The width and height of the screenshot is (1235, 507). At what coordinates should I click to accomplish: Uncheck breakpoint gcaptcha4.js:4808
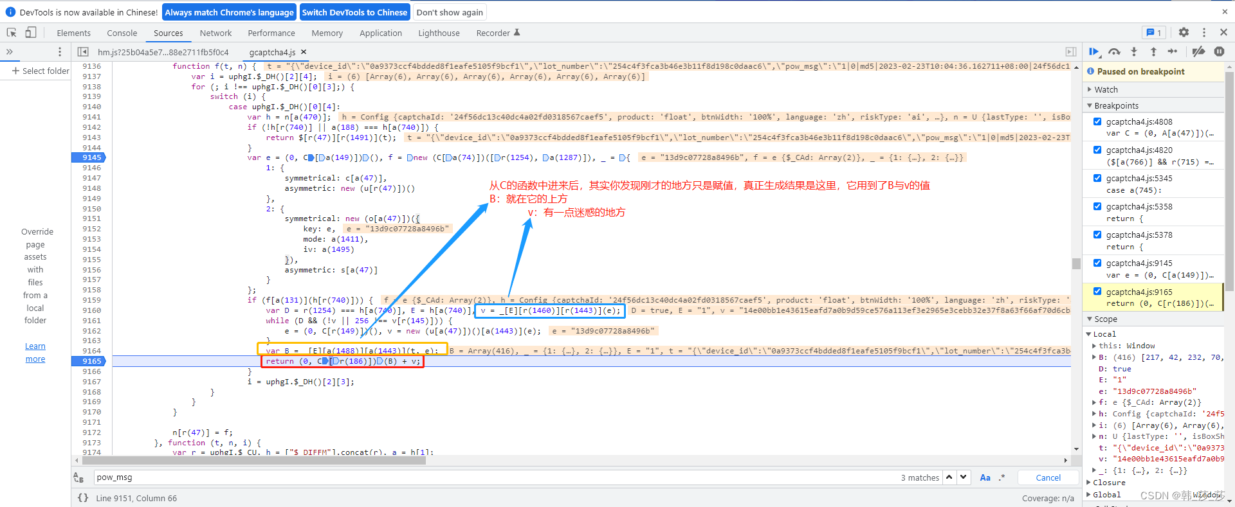coord(1097,121)
